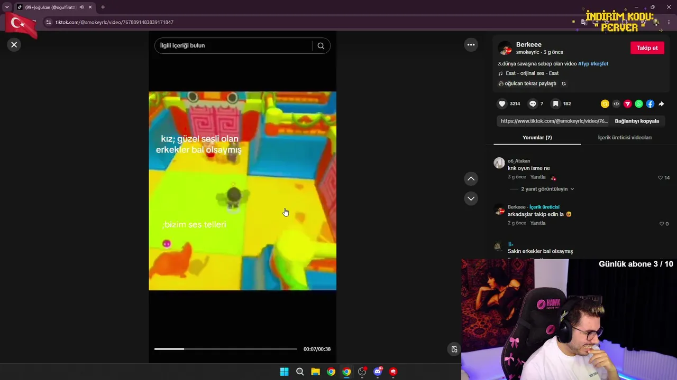Share the video to Facebook
This screenshot has width=677, height=380.
tap(650, 104)
